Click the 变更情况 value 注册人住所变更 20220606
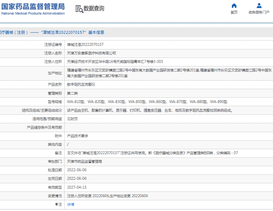Image resolution: width=273 pixels, height=211 pixels. [x=108, y=196]
